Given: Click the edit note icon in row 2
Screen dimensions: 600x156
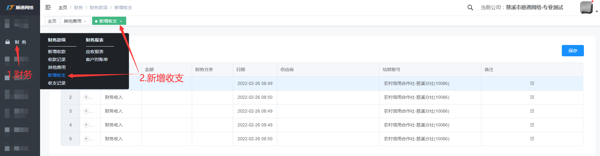Looking at the screenshot, I should point(532,97).
